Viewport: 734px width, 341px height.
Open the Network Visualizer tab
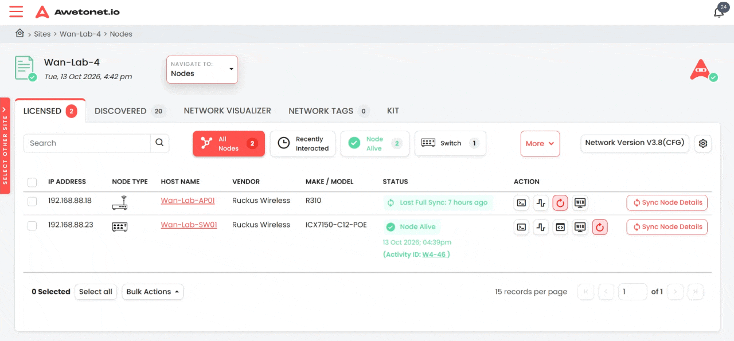click(x=227, y=111)
